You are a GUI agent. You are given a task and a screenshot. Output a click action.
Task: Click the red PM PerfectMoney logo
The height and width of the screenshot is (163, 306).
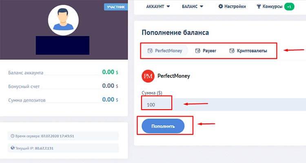click(x=148, y=76)
